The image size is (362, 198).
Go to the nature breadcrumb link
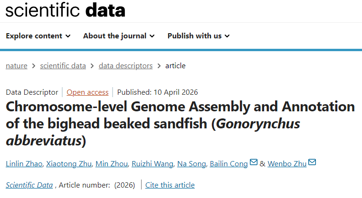point(17,66)
